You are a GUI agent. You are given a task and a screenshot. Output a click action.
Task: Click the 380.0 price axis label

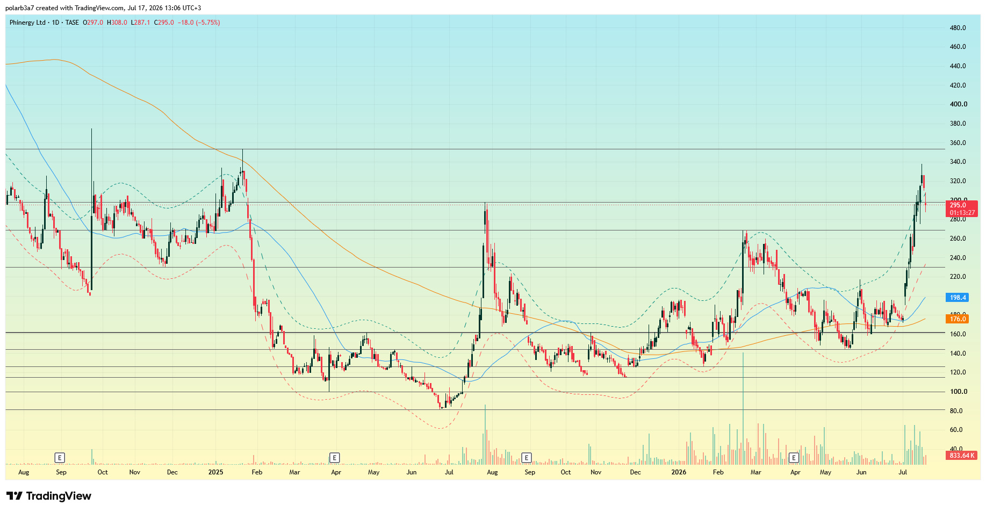click(958, 124)
